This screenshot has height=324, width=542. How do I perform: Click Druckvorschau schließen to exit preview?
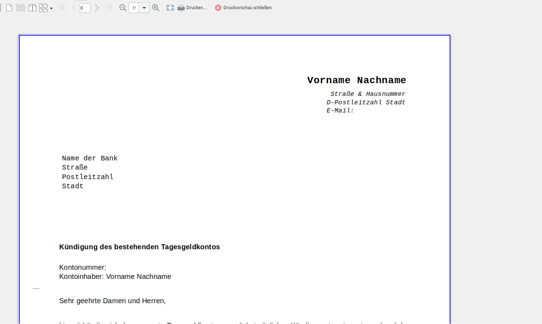[x=247, y=7]
